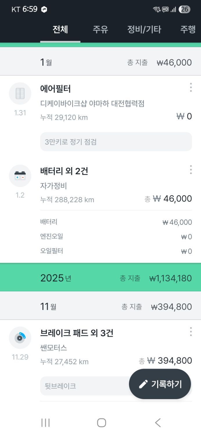Open more options for 에어필터 entry
The image size is (201, 436).
click(x=191, y=87)
